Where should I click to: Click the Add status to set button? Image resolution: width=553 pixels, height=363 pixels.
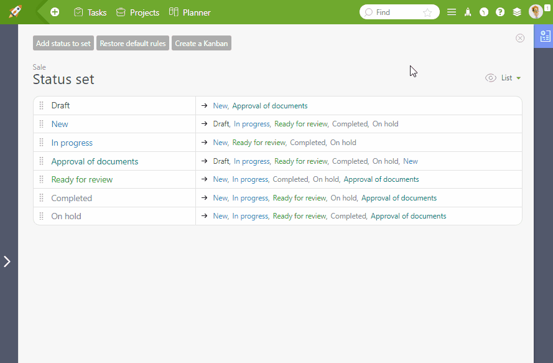[63, 43]
